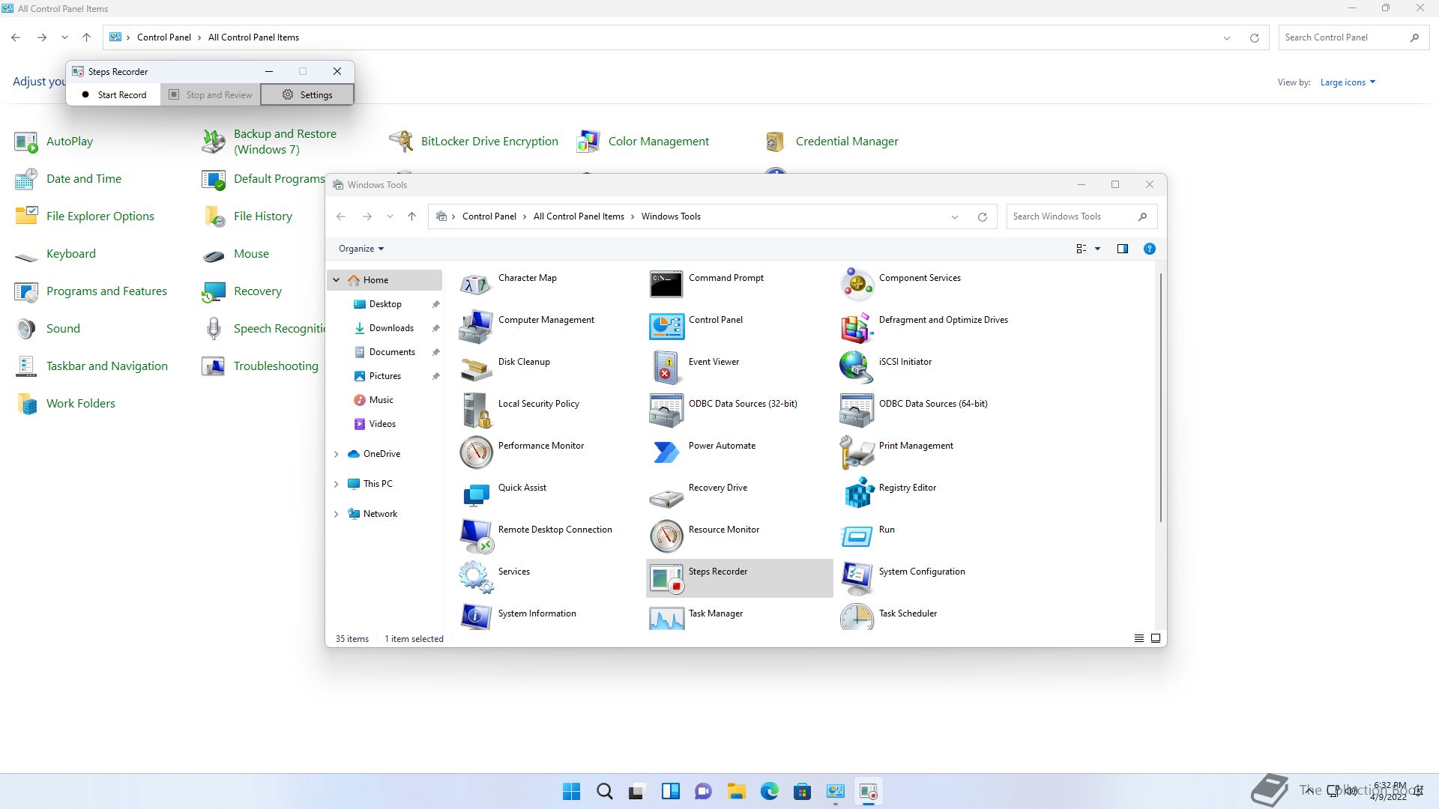Open System Configuration icon
1439x809 pixels.
[x=857, y=578]
